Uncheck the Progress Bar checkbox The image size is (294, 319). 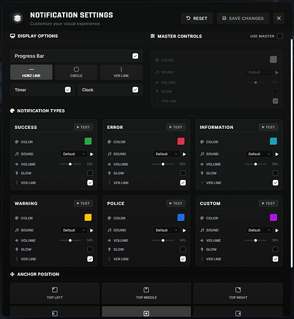click(x=135, y=56)
